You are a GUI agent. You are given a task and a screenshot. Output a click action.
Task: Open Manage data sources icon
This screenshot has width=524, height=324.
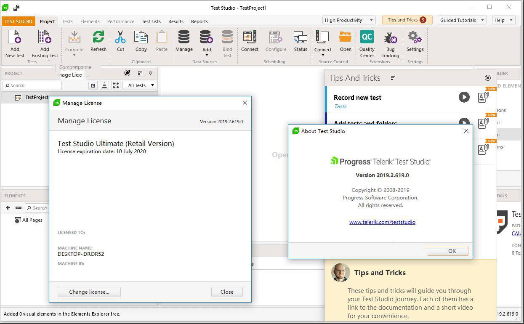point(184,37)
